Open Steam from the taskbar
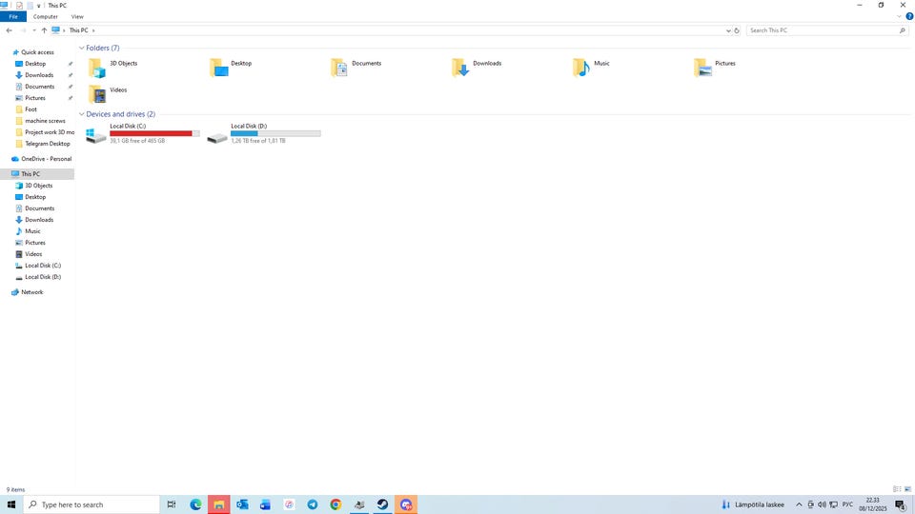 click(x=382, y=504)
